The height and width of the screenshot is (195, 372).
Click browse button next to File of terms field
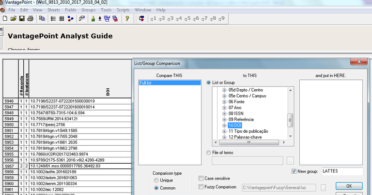click(290, 161)
